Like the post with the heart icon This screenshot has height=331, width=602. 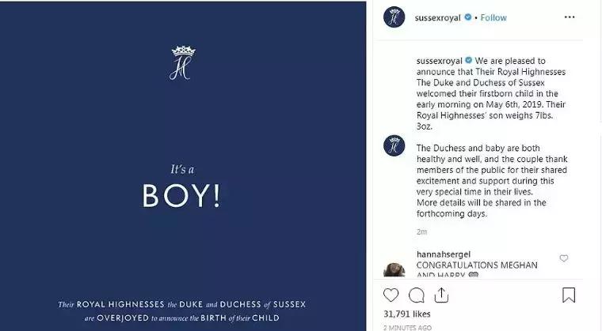pos(391,295)
